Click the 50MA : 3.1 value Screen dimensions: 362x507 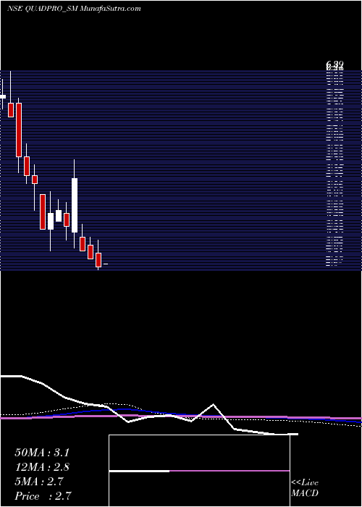(42, 453)
